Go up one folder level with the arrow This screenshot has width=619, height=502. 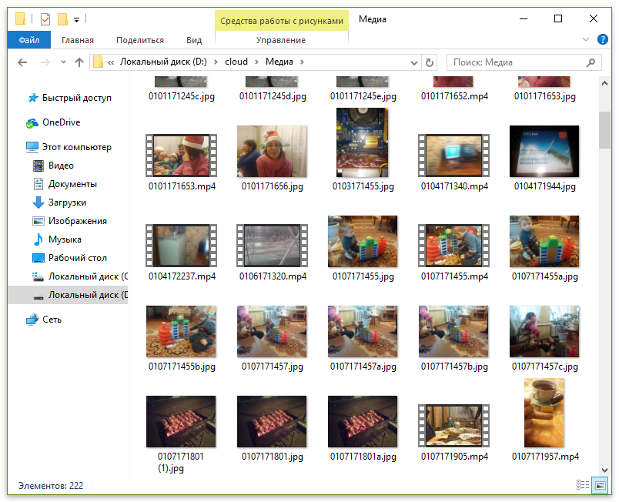coord(79,62)
